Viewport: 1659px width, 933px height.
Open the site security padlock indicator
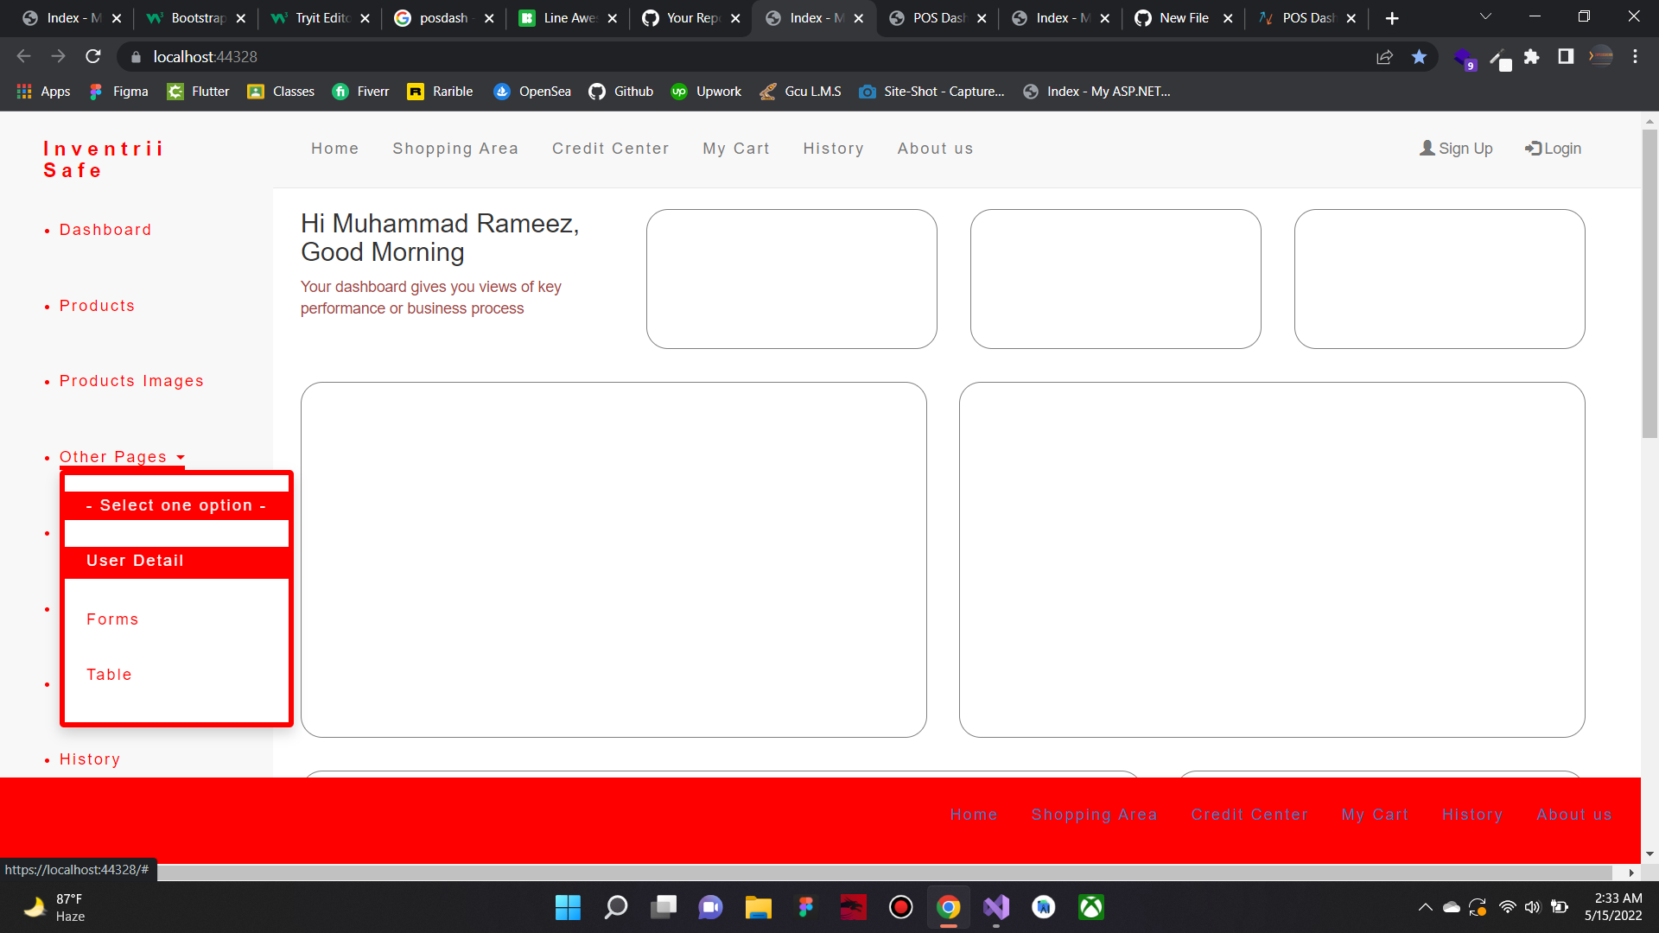pos(136,56)
